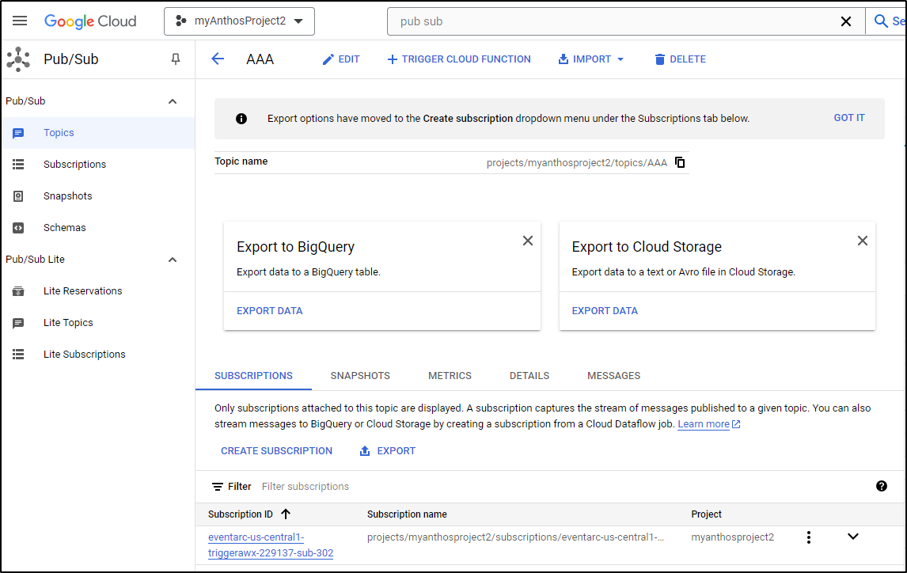
Task: Open Schemas in the sidebar
Action: coord(97,228)
